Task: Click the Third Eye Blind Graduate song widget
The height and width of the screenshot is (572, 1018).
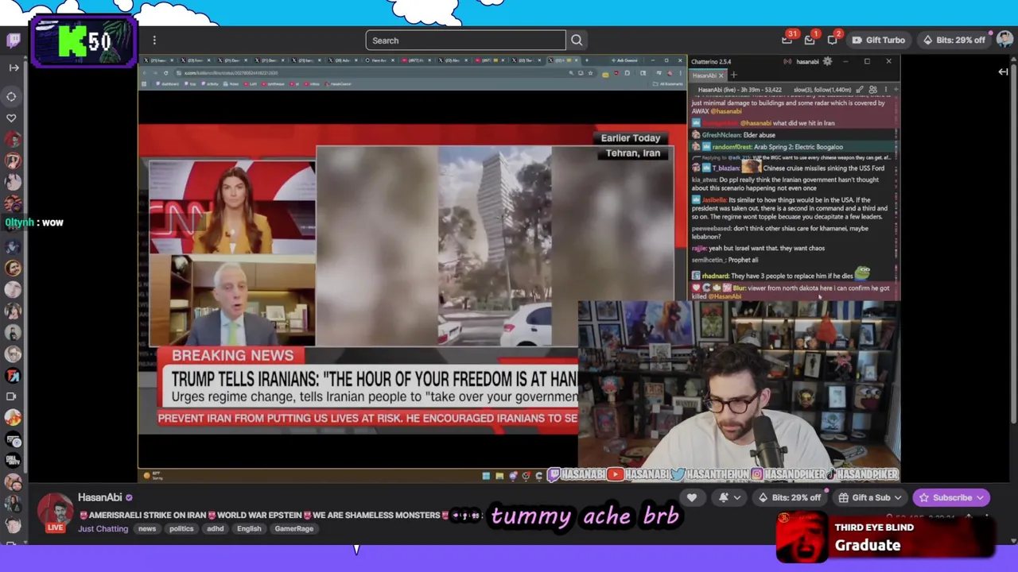Action: [884, 537]
